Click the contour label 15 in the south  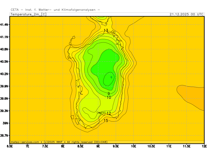pyautogui.click(x=106, y=121)
